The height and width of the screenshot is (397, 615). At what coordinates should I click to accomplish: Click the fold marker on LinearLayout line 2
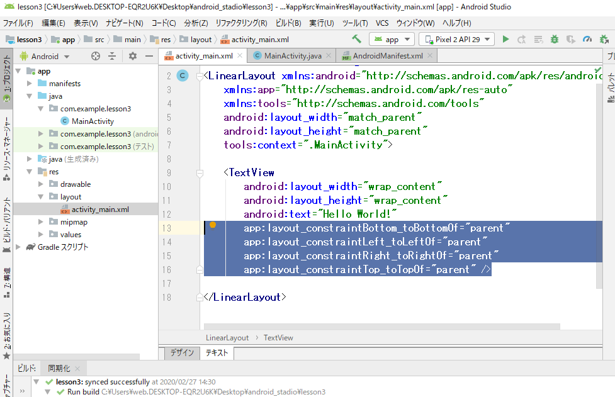click(x=200, y=76)
